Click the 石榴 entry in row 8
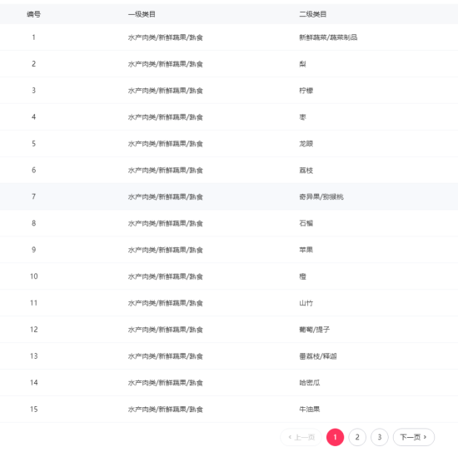This screenshot has width=458, height=452. click(306, 223)
